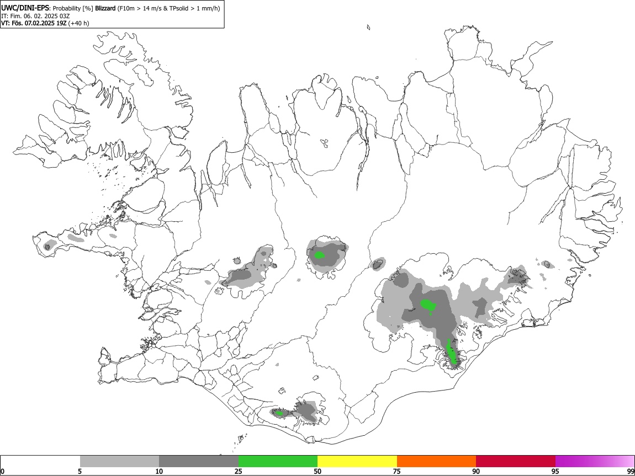Click the legend label '25'
This screenshot has height=476, width=635.
(239, 472)
